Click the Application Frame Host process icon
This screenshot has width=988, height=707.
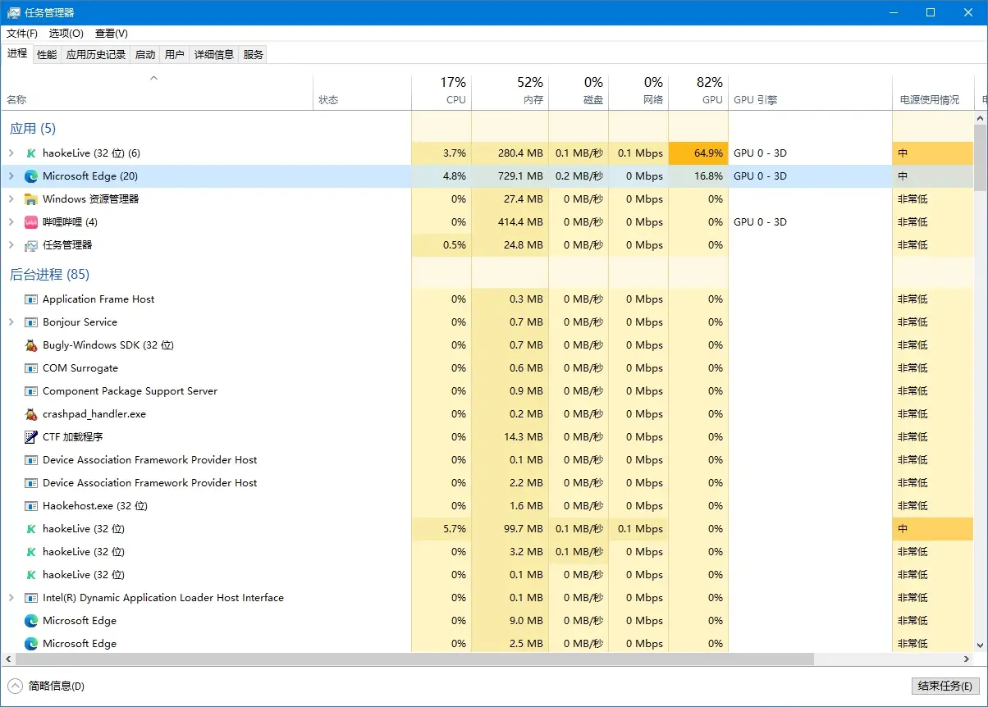31,299
